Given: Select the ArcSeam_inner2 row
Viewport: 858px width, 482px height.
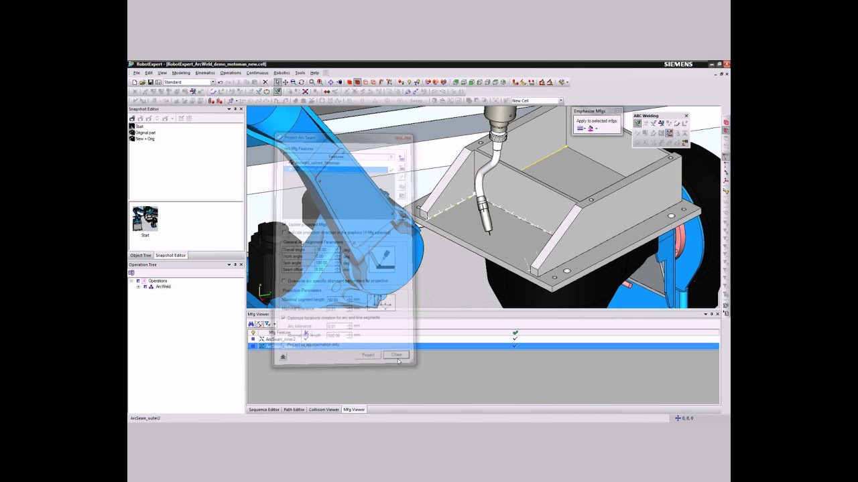Looking at the screenshot, I should (x=484, y=339).
